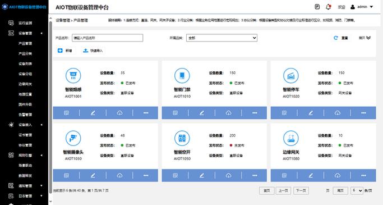The height and width of the screenshot is (205, 383).
Task: Open 运行监测 in the sidebar
Action: (25, 23)
